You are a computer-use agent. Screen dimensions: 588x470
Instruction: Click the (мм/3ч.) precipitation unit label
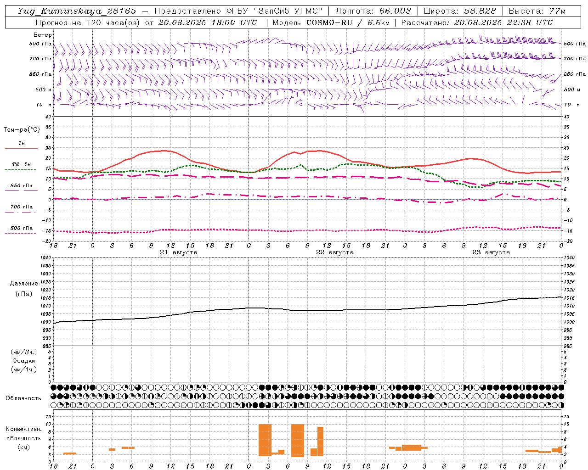(24, 352)
